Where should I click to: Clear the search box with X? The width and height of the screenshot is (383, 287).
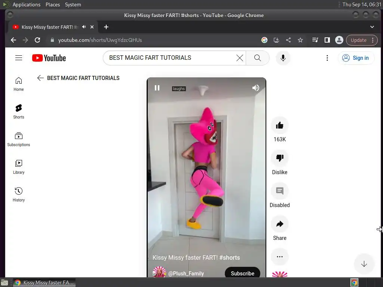(240, 58)
